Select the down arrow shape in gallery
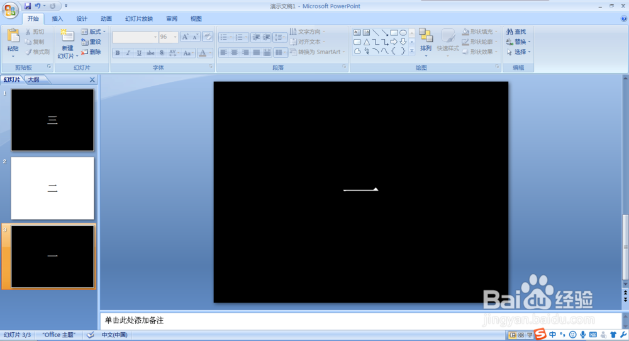Viewport: 629px width, 341px height. pyautogui.click(x=403, y=42)
